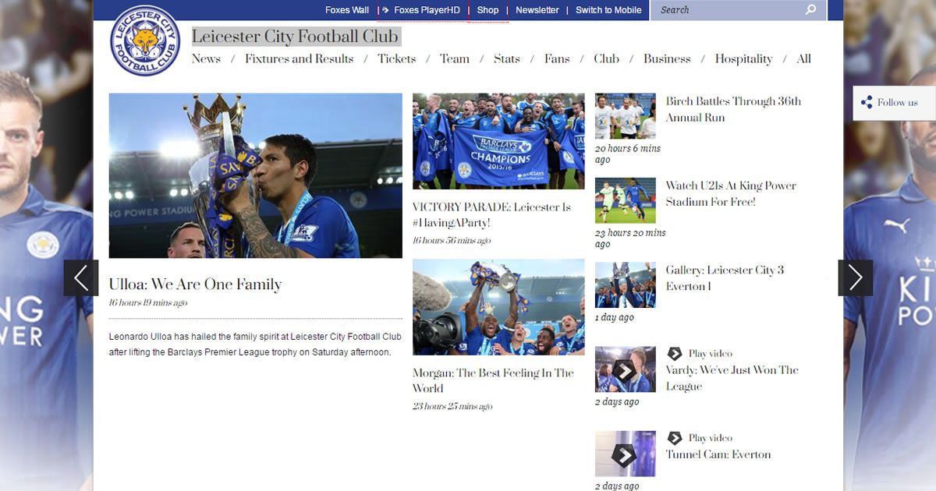
Task: Open the Fans menu
Action: (557, 58)
